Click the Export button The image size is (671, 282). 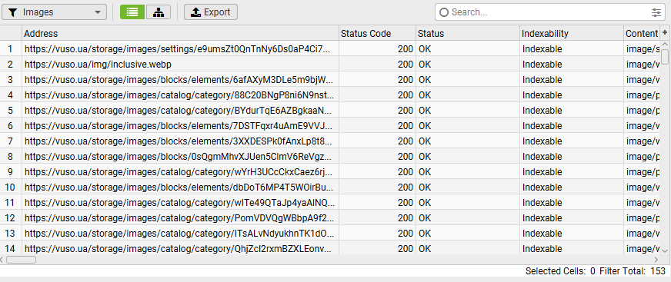211,12
